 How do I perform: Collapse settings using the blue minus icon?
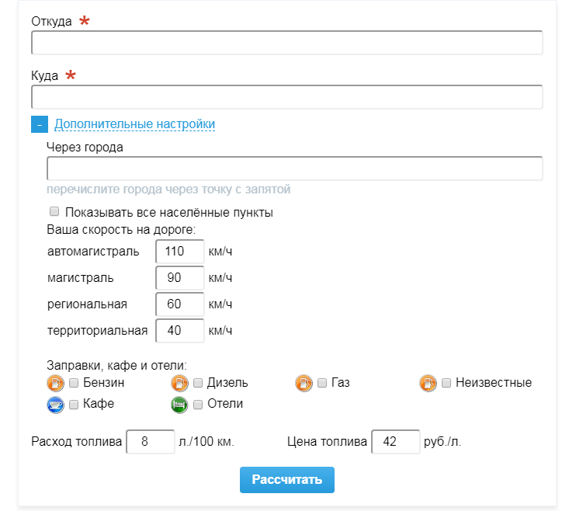[x=40, y=124]
